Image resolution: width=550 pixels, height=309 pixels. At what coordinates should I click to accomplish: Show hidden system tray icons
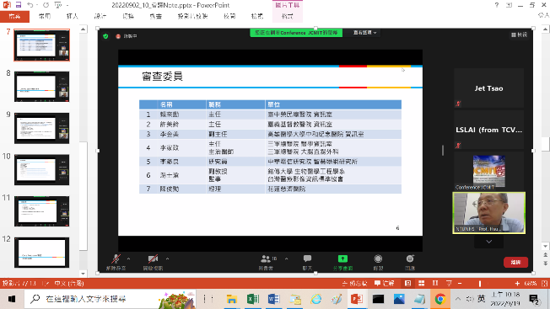pos(458,299)
